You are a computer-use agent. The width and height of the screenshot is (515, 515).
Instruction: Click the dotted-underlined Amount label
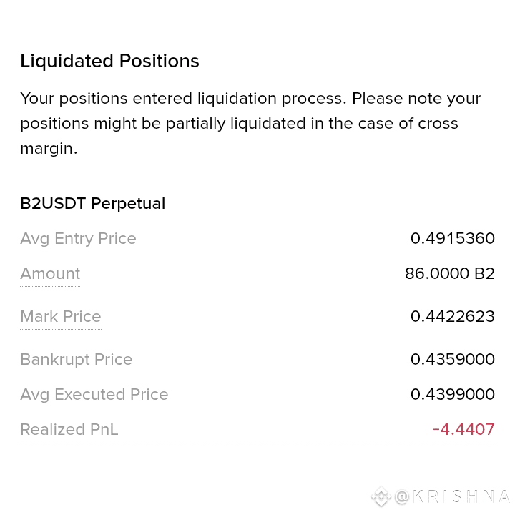(x=50, y=273)
